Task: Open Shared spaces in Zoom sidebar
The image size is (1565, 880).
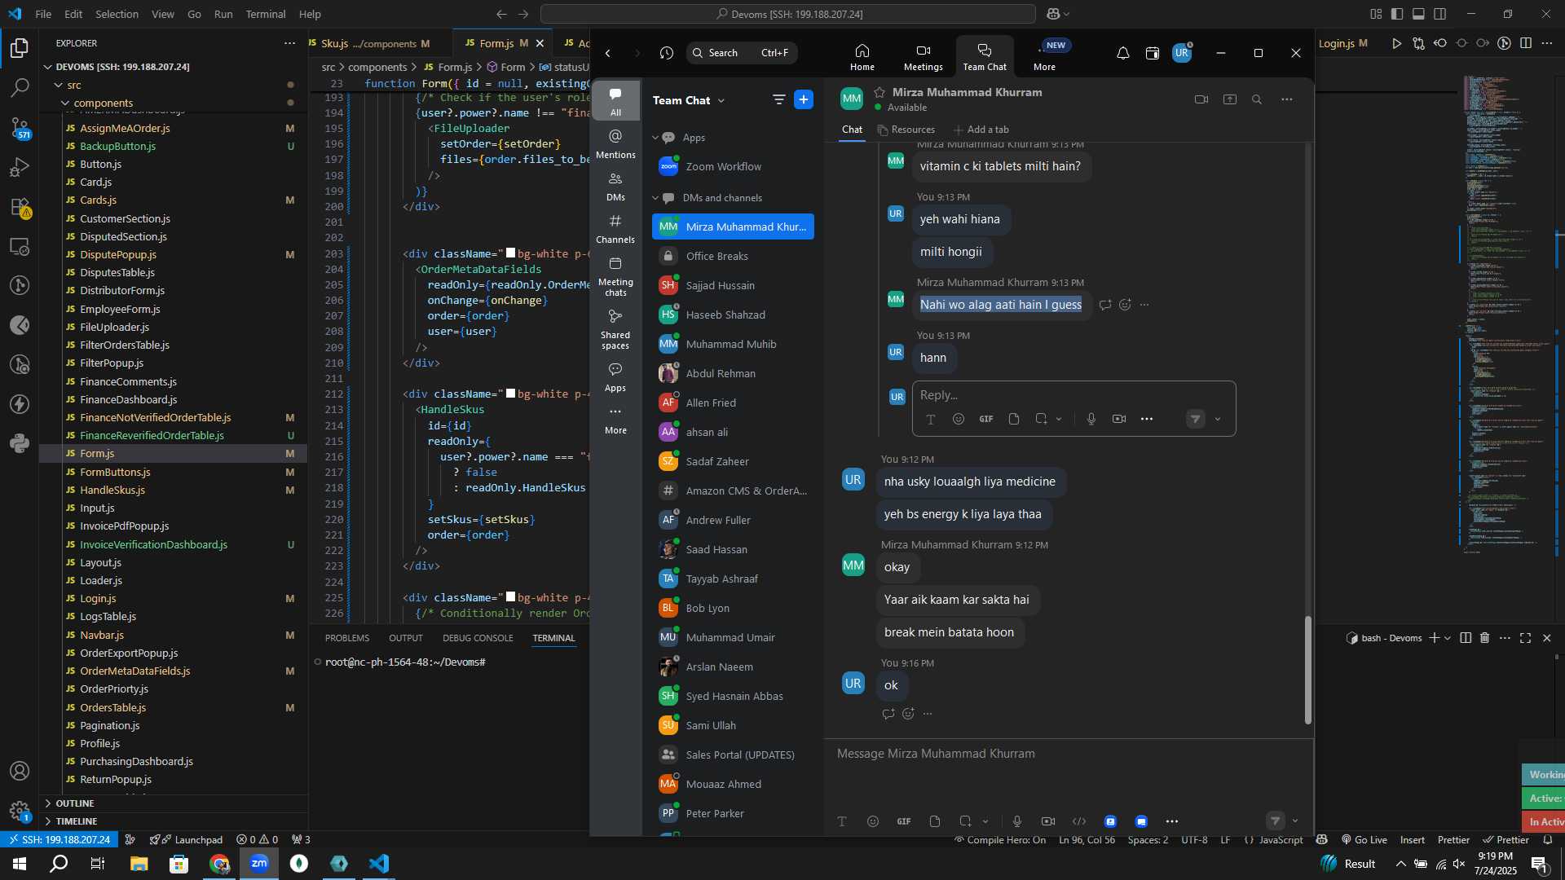Action: (x=615, y=329)
